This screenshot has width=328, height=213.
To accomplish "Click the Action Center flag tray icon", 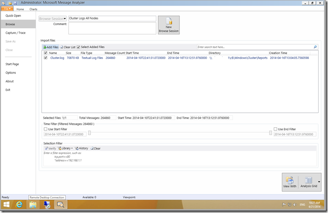I will [x=284, y=205].
